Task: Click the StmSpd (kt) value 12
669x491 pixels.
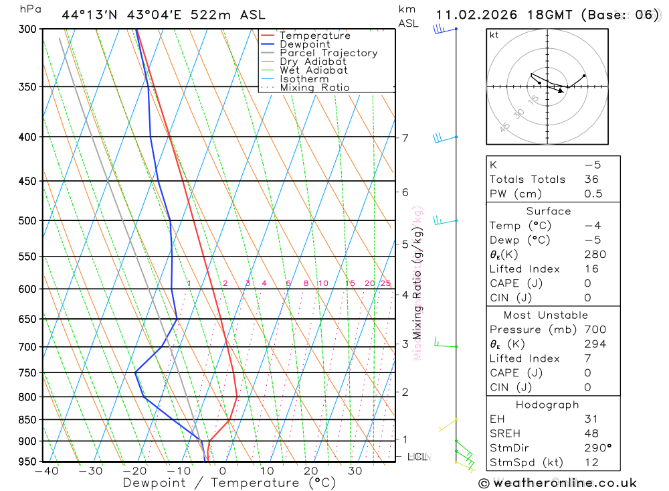Action: [x=591, y=462]
